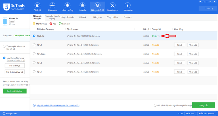Image resolution: width=218 pixels, height=116 pixels.
Task: Click the Làm mới refresh icon
Action: (60, 24)
